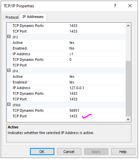Screen dimensions: 139x159
Task: Click the IP4 Active value Yes
Action: 97,77
